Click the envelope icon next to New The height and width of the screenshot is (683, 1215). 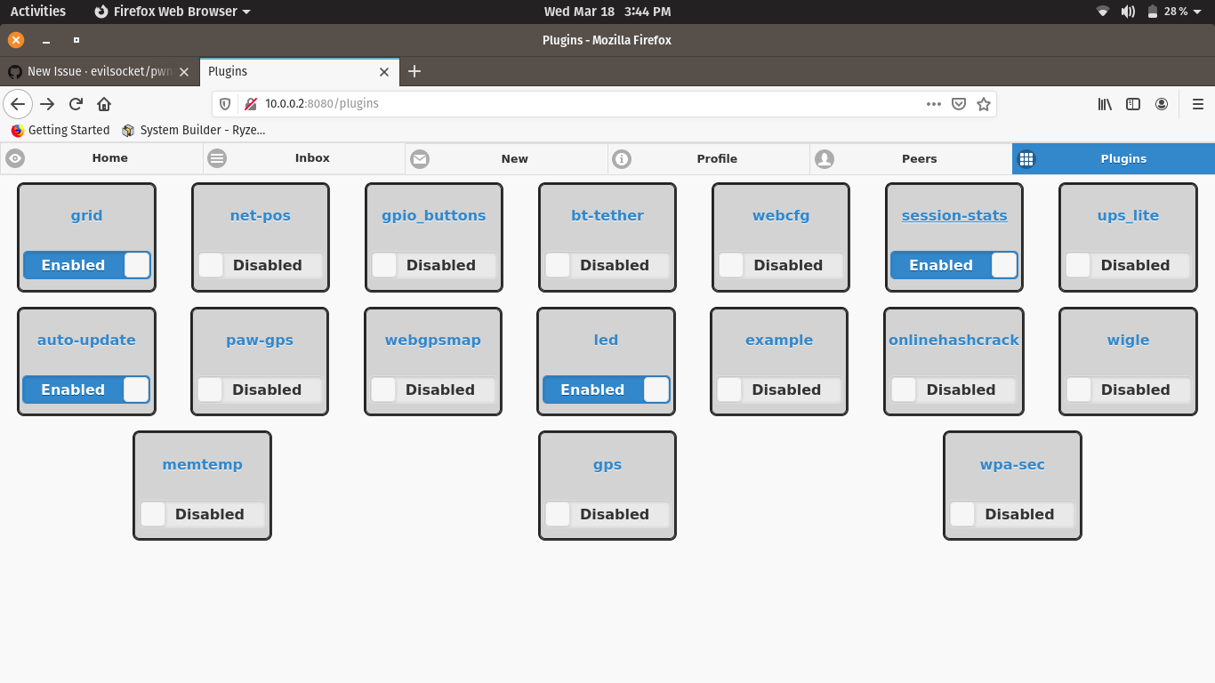pos(419,158)
